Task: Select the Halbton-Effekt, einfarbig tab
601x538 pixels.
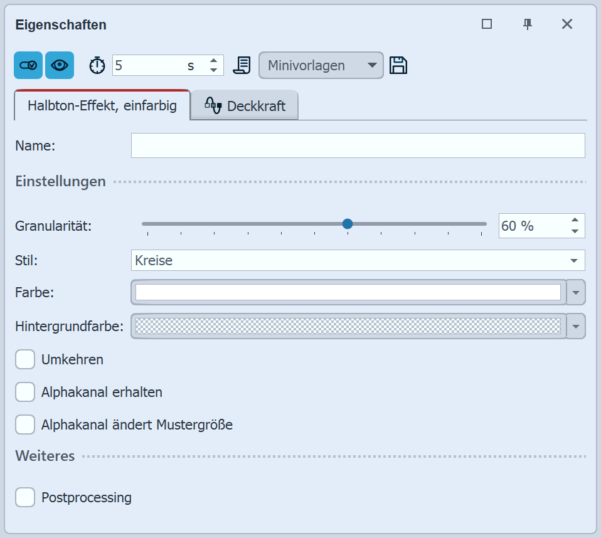Action: click(x=102, y=105)
